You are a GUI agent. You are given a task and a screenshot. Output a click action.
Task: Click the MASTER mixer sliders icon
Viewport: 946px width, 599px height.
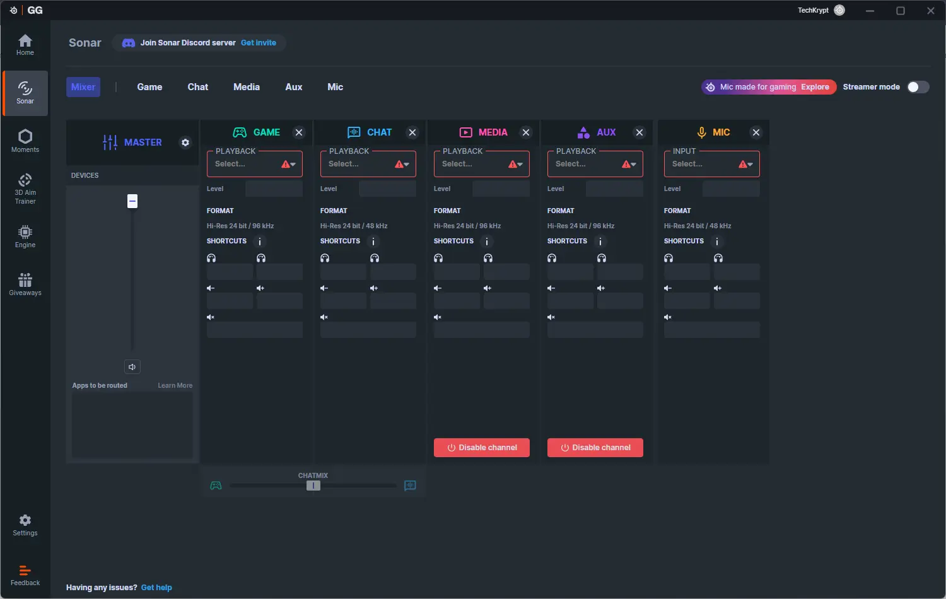tap(110, 142)
